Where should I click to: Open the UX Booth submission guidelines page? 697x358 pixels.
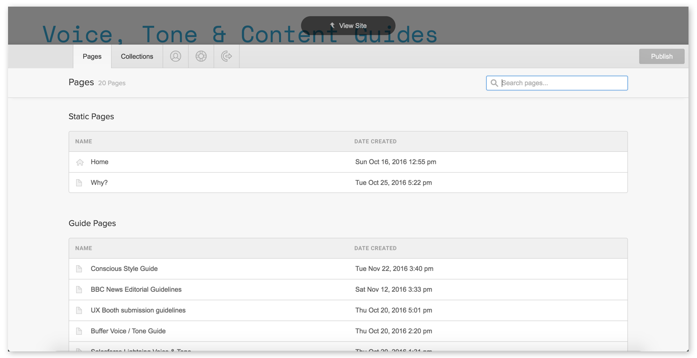[138, 310]
